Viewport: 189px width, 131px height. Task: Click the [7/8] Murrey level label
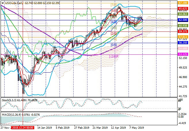point(114,5)
